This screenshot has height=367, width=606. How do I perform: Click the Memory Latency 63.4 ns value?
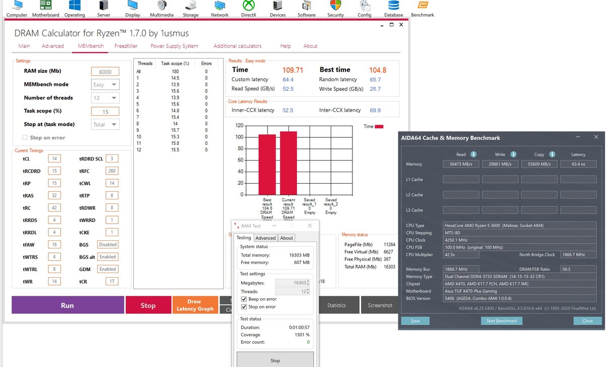(x=578, y=164)
